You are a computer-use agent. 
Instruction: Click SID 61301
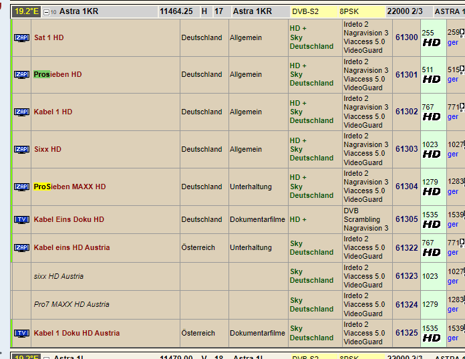pos(407,75)
